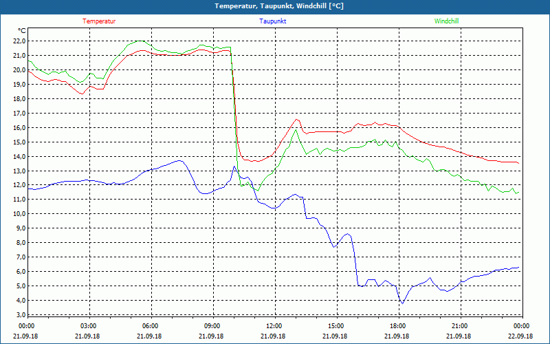Select the '09:00' time label on x-axis
Viewport: 550px width, 344px height.
212,326
